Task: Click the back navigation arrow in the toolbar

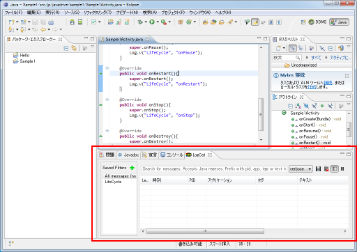Action: [43, 30]
